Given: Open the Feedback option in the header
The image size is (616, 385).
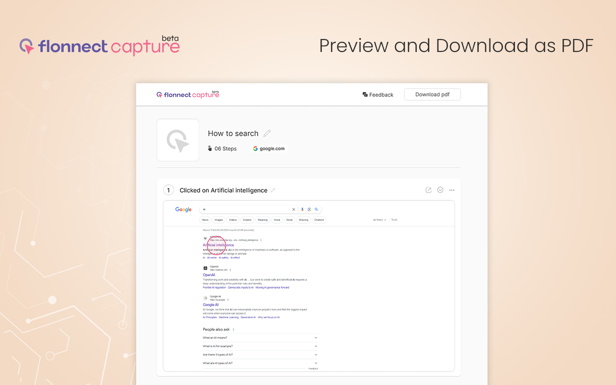Looking at the screenshot, I should [x=378, y=95].
